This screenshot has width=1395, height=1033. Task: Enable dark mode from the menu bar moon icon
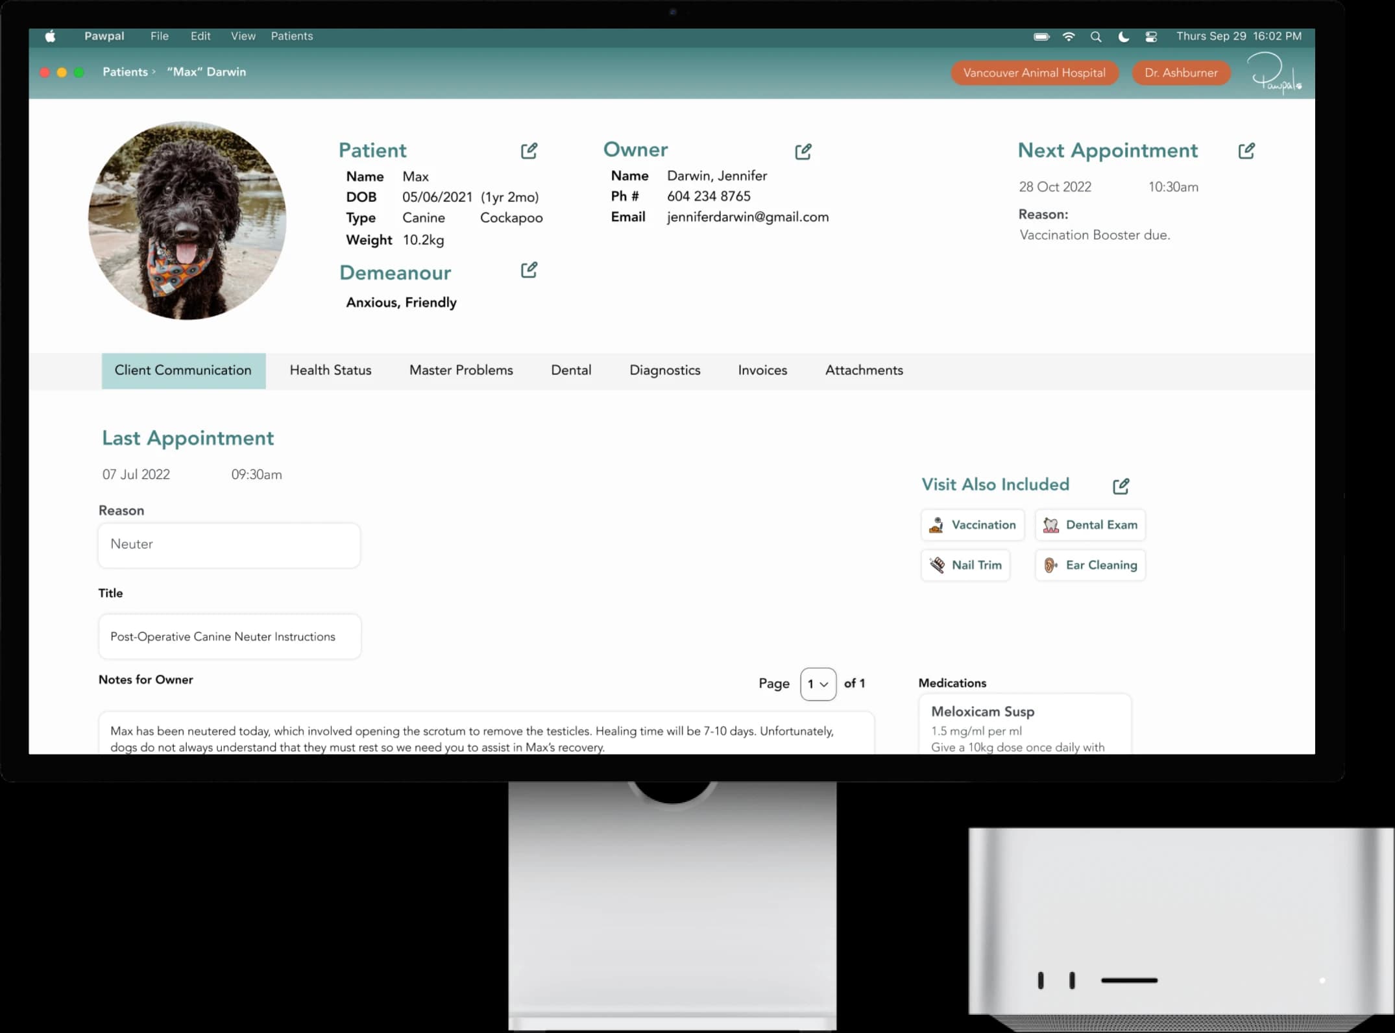[x=1123, y=37]
